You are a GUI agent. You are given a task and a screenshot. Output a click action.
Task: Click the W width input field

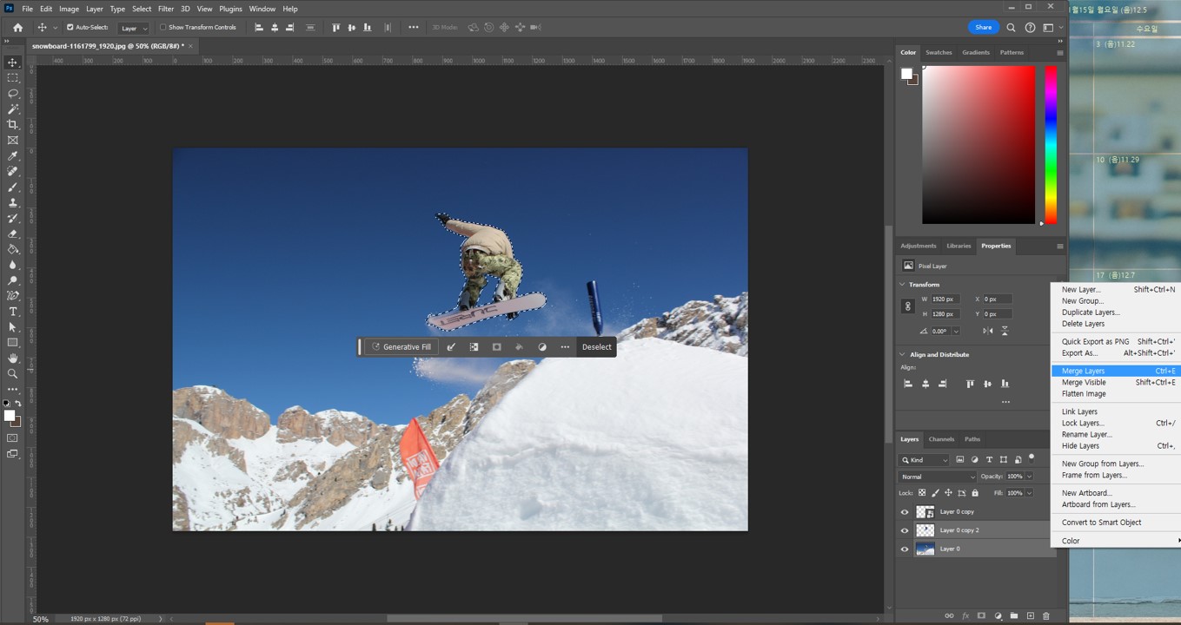click(945, 299)
